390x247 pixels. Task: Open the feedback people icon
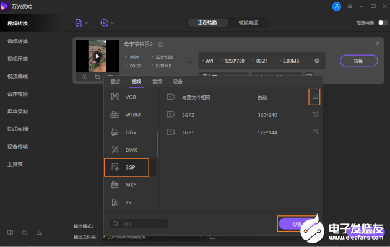tap(39, 233)
